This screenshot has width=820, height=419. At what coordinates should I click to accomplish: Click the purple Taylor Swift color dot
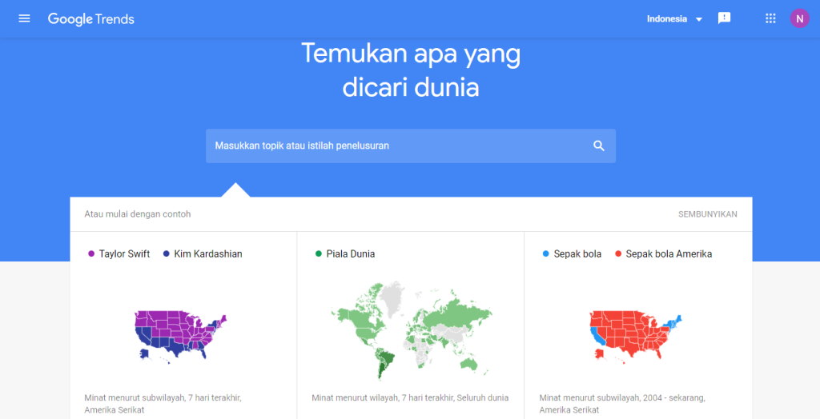91,254
